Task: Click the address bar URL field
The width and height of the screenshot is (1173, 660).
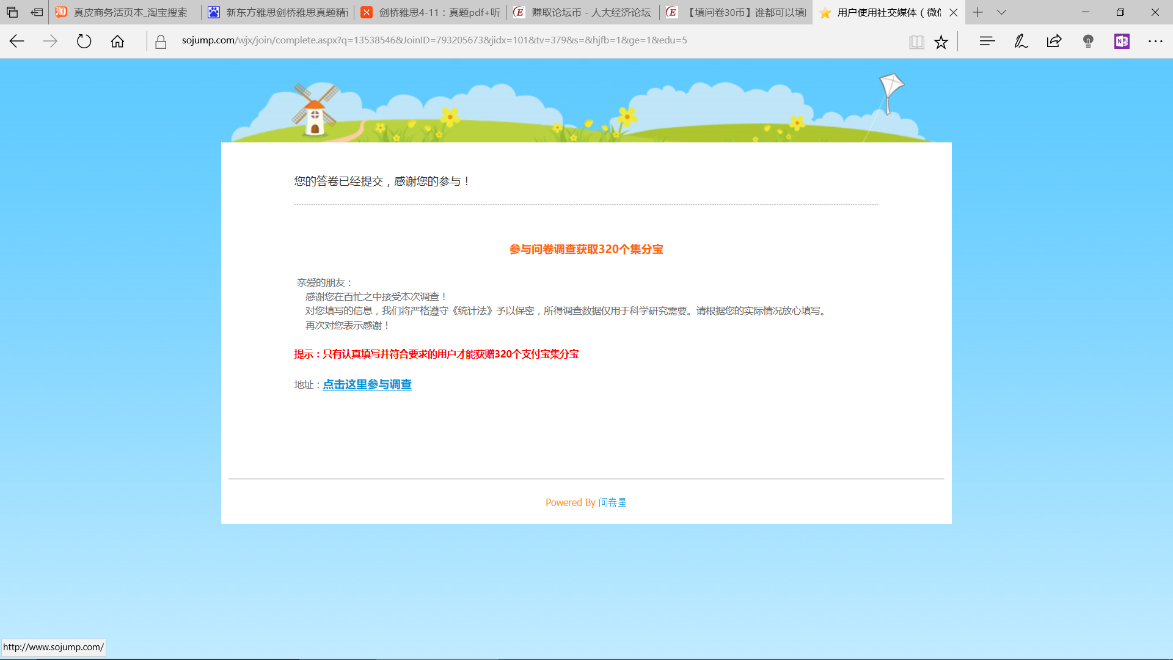Action: [x=434, y=40]
